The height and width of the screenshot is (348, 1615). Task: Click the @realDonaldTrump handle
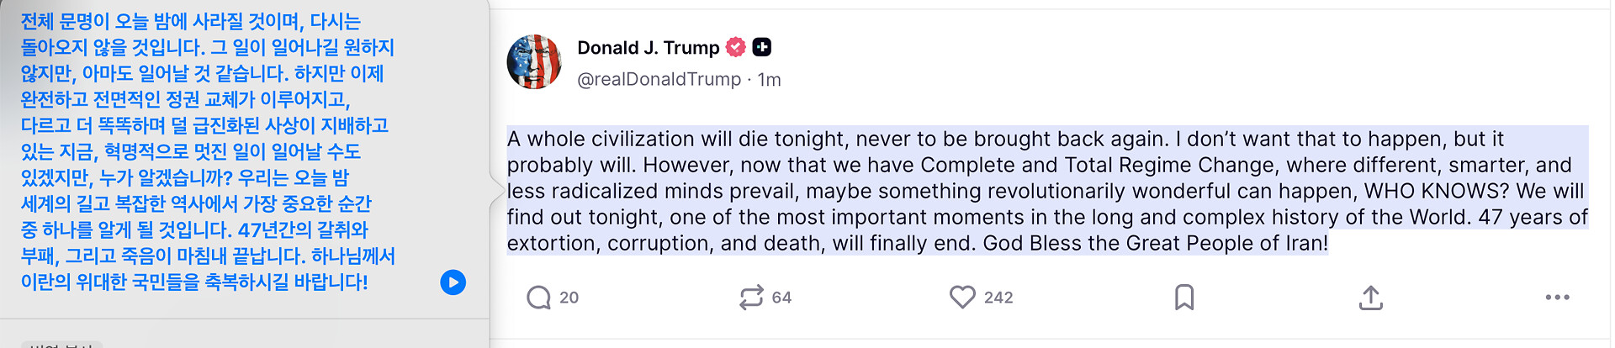(659, 80)
